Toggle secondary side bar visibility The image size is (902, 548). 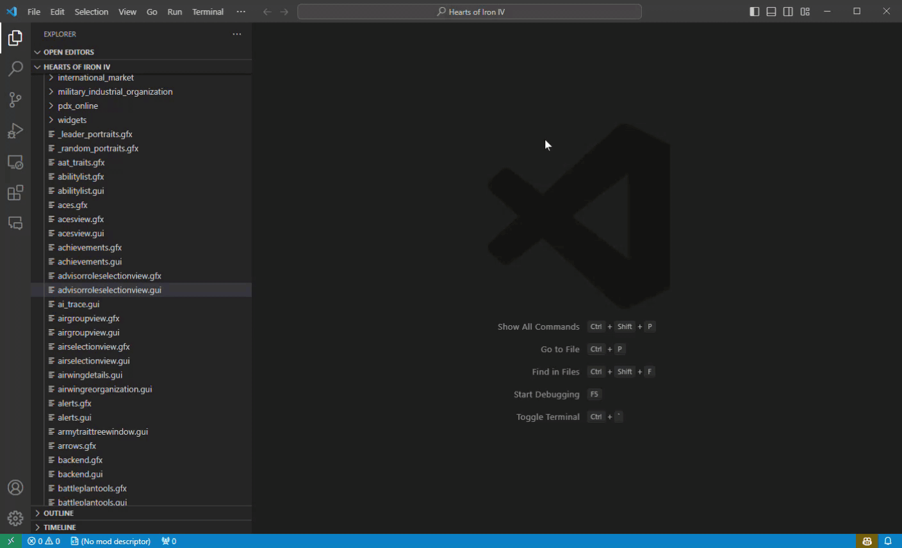tap(788, 12)
